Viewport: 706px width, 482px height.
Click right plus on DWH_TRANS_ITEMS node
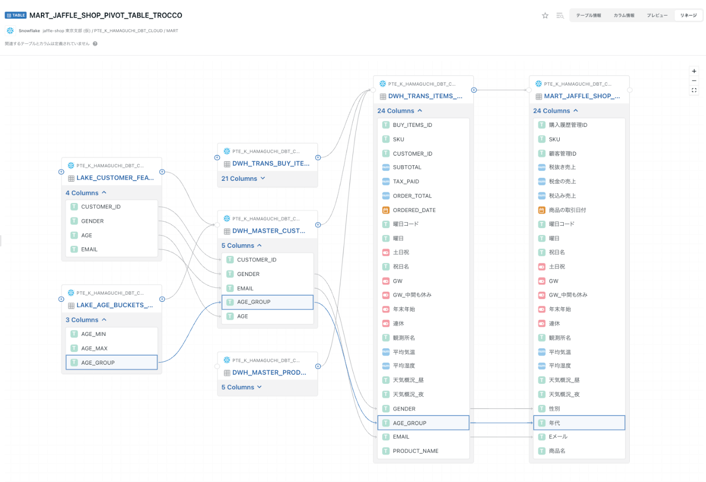pyautogui.click(x=474, y=90)
